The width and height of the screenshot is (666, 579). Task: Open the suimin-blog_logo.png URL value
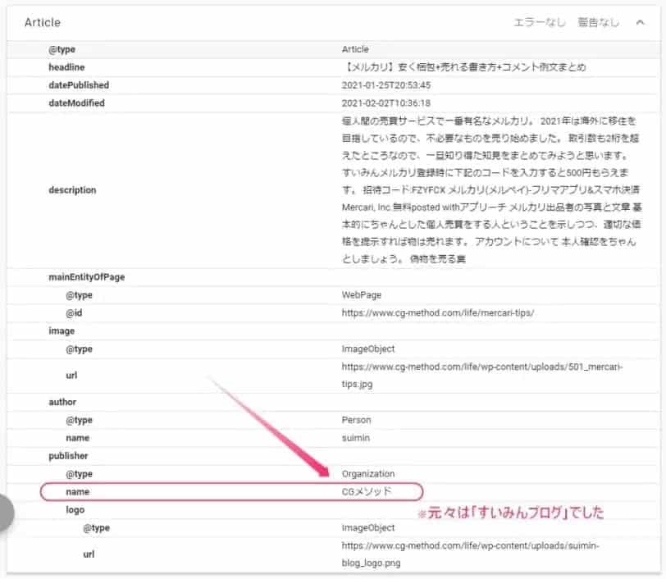(x=471, y=554)
